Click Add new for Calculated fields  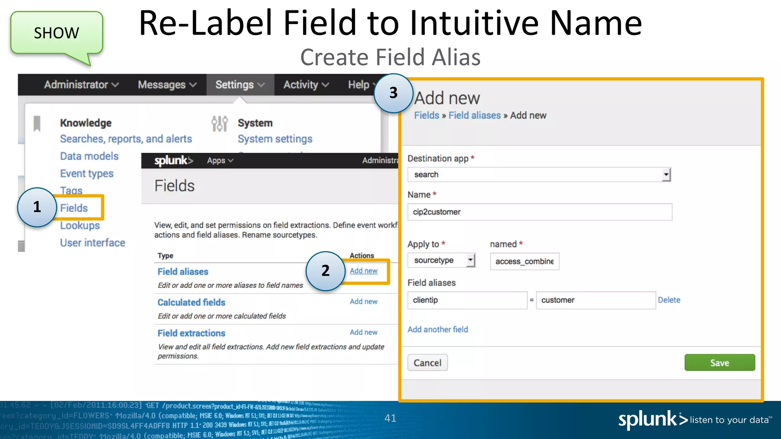click(x=363, y=301)
